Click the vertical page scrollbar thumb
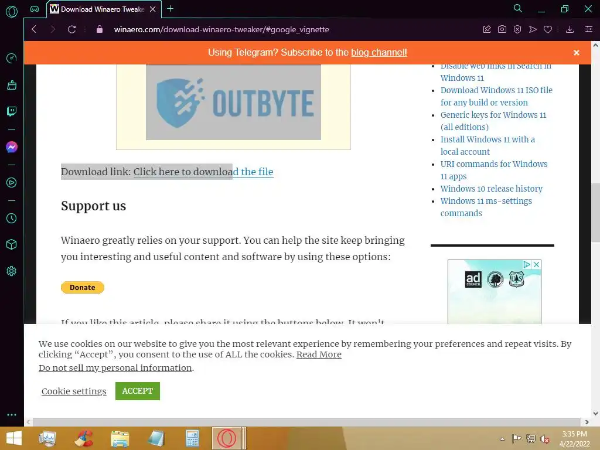600x450 pixels. tap(595, 213)
